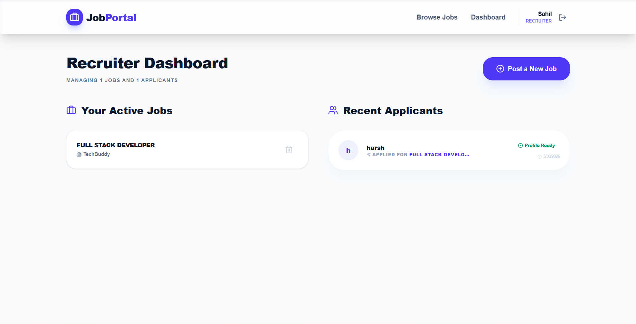Image resolution: width=636 pixels, height=324 pixels.
Task: Select the FULL STACK DEVELOPER job card title
Action: tap(115, 145)
